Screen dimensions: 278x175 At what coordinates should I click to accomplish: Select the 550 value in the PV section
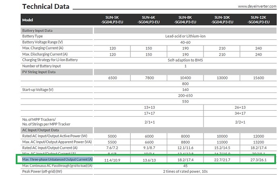click(185, 101)
